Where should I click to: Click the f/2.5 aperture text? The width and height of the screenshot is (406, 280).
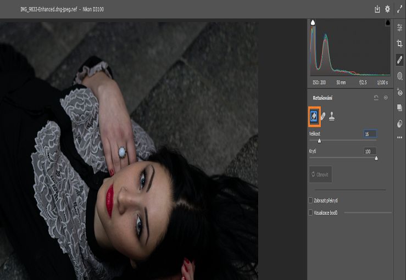[363, 82]
